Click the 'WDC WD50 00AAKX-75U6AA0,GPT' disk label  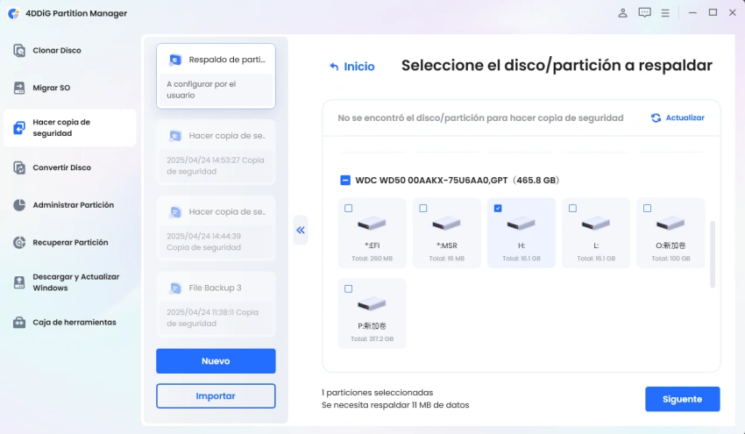coord(431,180)
